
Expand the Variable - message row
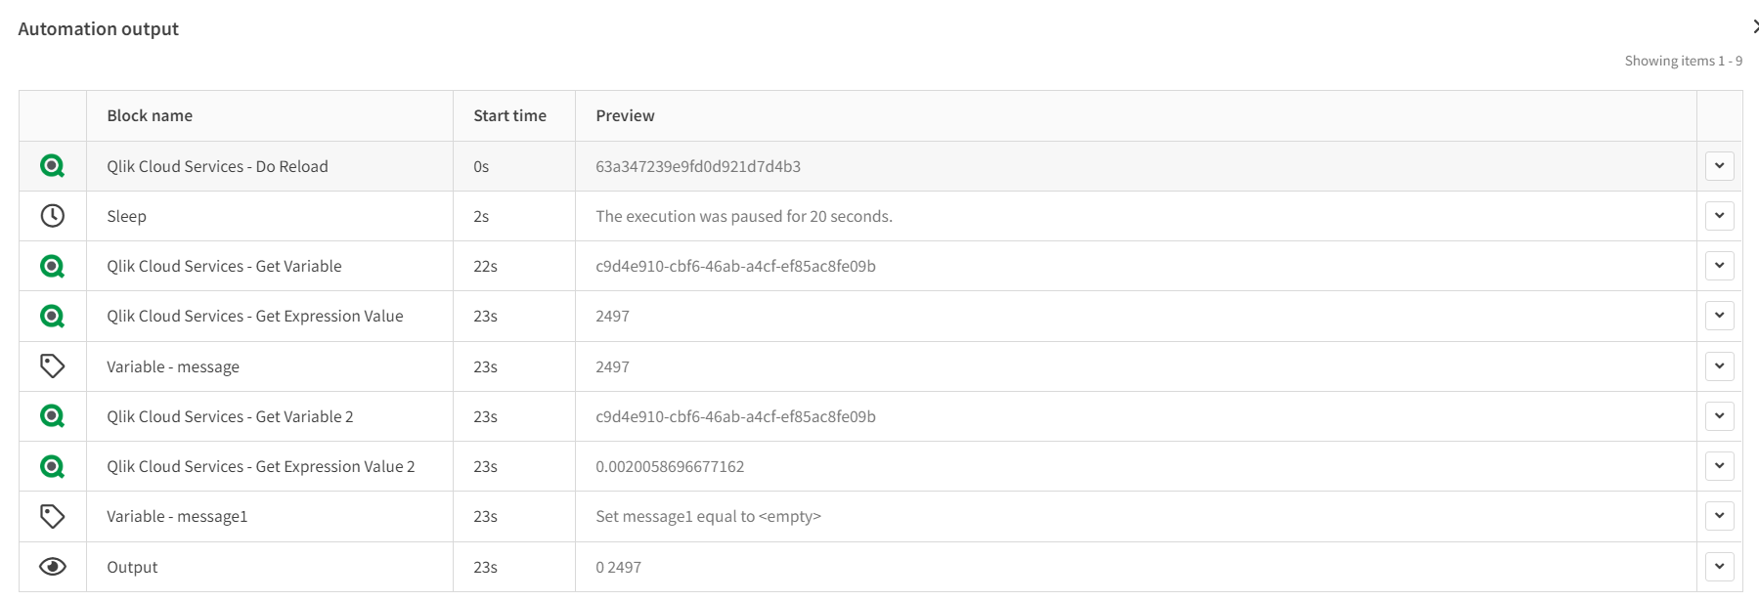(x=1719, y=366)
